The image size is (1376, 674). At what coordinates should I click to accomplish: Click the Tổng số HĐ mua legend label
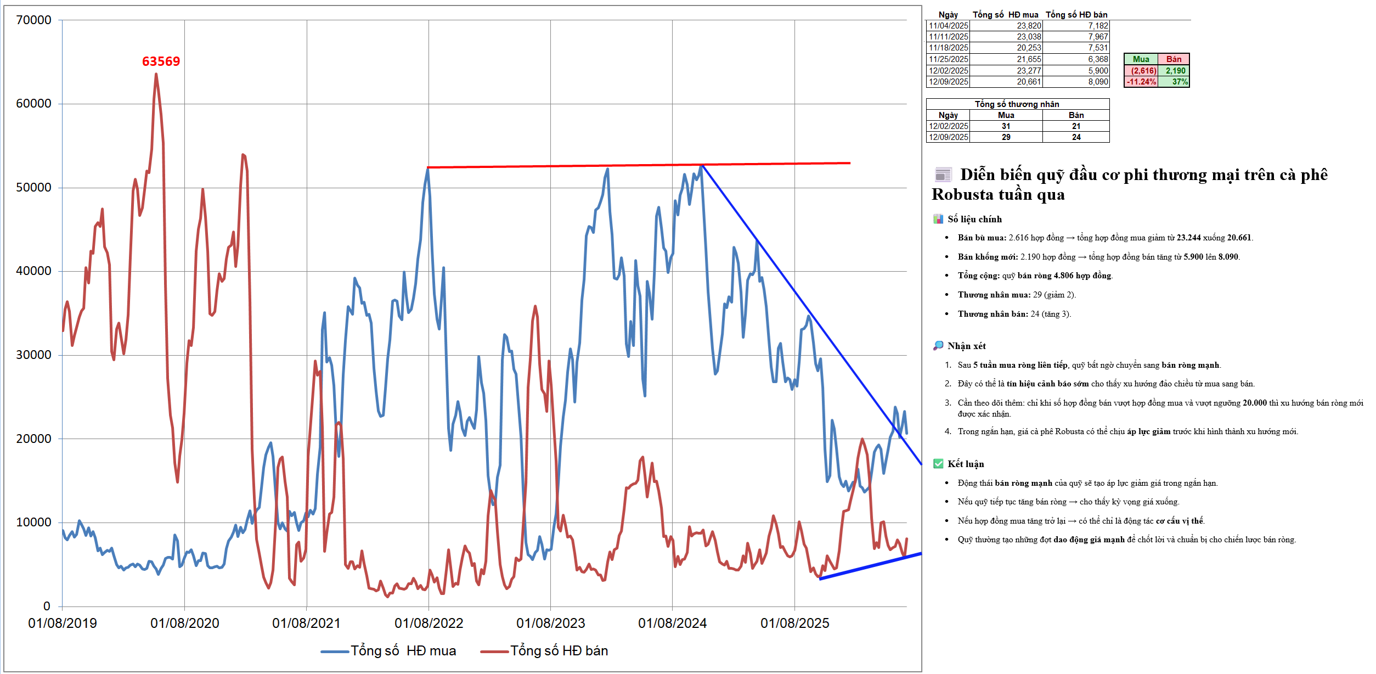pos(403,651)
